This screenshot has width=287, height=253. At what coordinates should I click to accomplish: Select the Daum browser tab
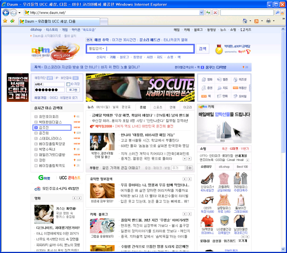(59, 21)
